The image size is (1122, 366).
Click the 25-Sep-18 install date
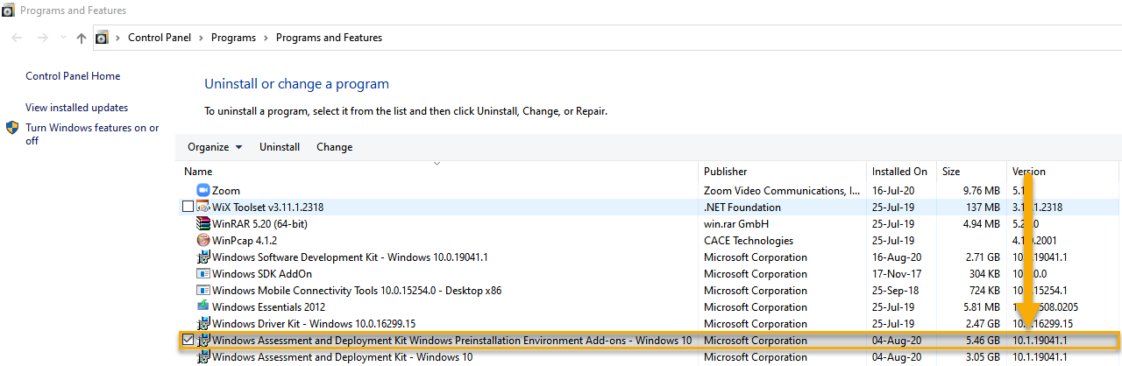(895, 291)
